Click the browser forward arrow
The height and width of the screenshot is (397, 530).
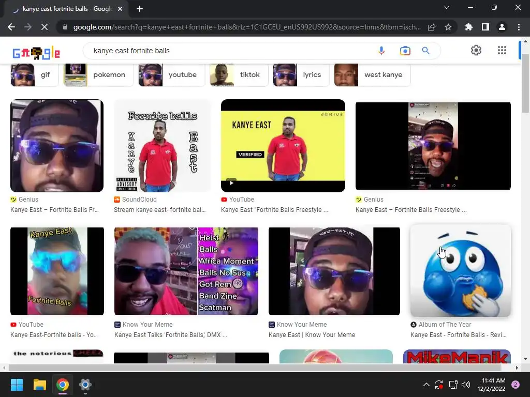coord(28,27)
